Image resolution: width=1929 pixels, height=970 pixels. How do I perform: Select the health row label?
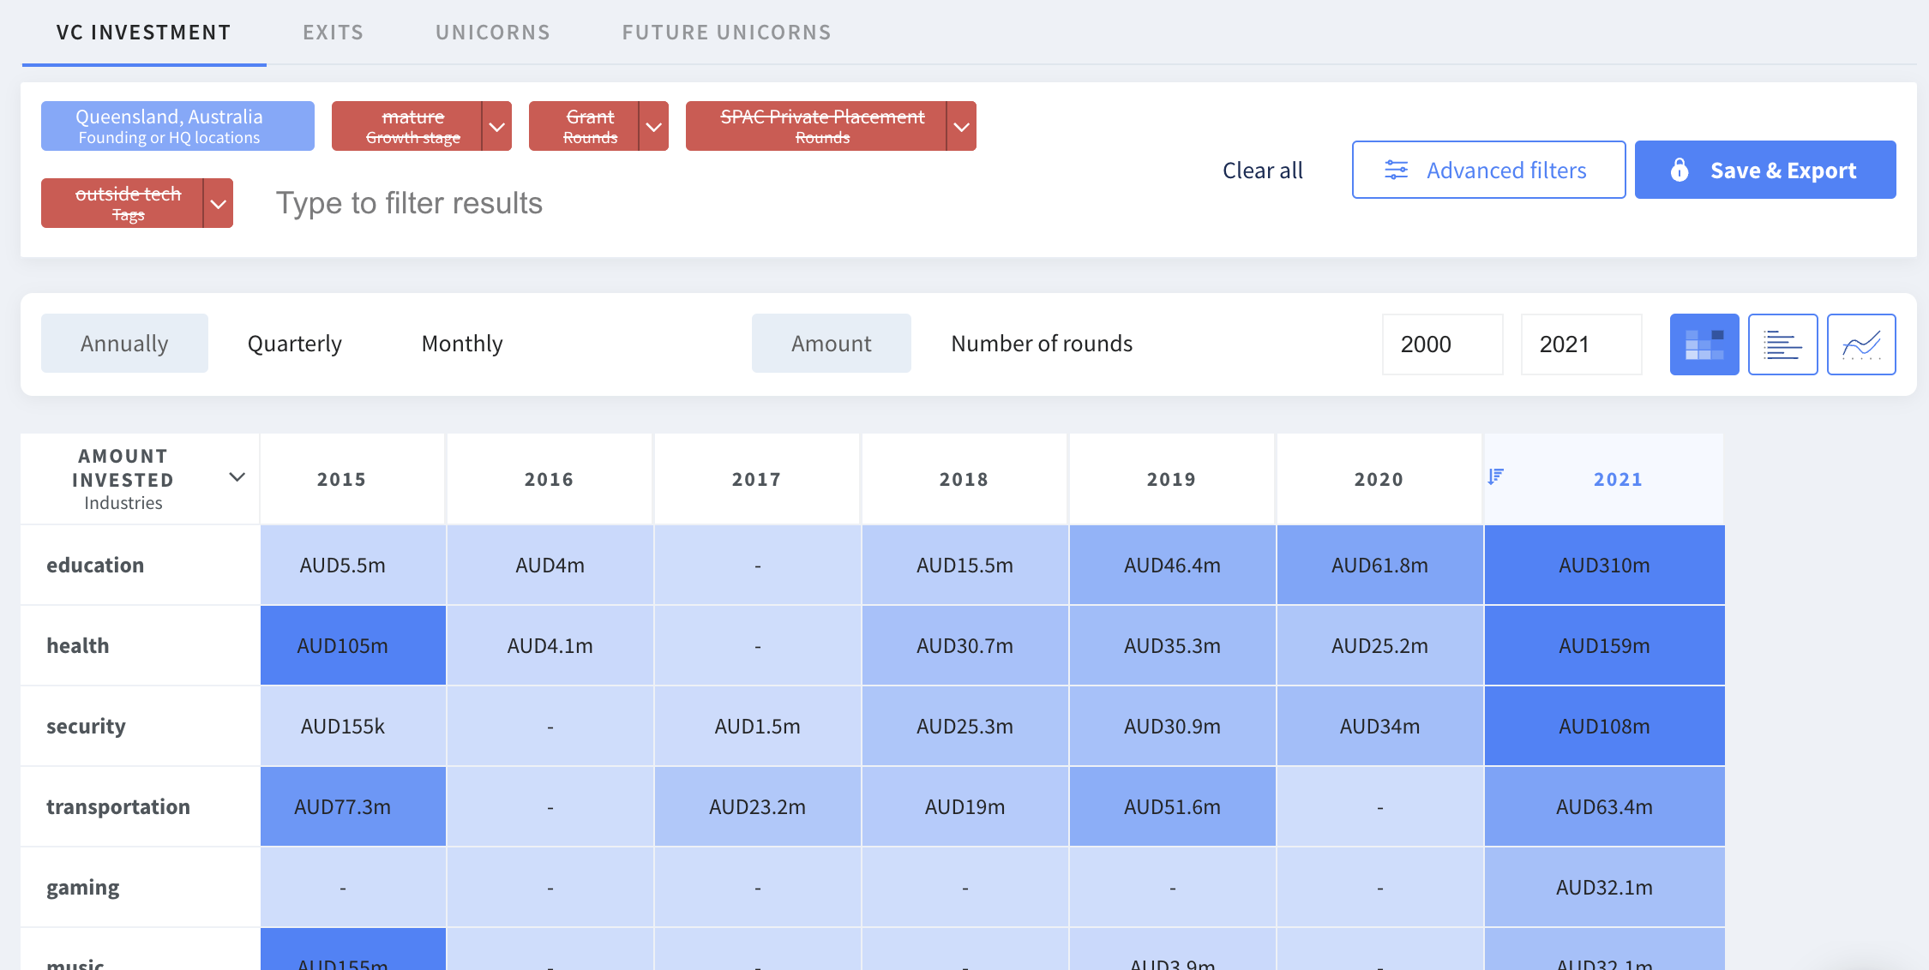pos(78,645)
